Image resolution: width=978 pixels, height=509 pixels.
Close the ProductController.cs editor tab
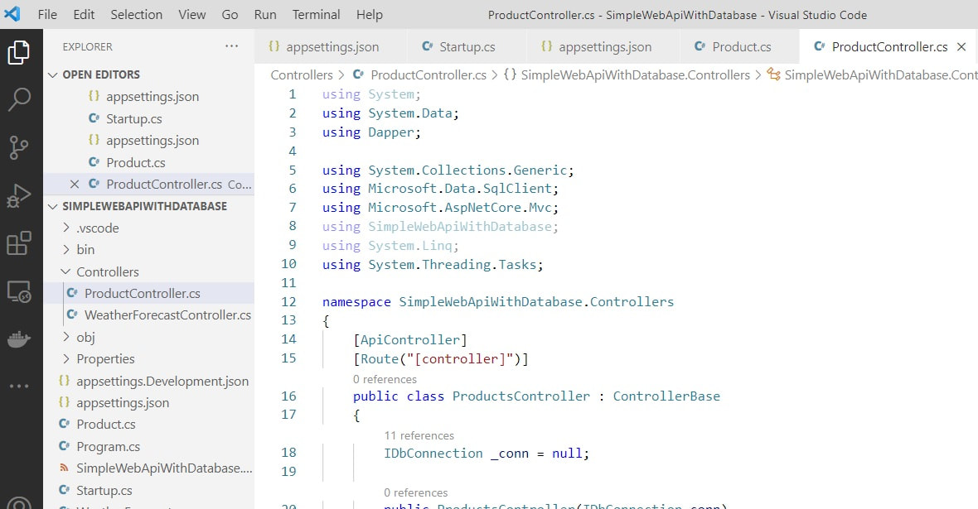961,46
